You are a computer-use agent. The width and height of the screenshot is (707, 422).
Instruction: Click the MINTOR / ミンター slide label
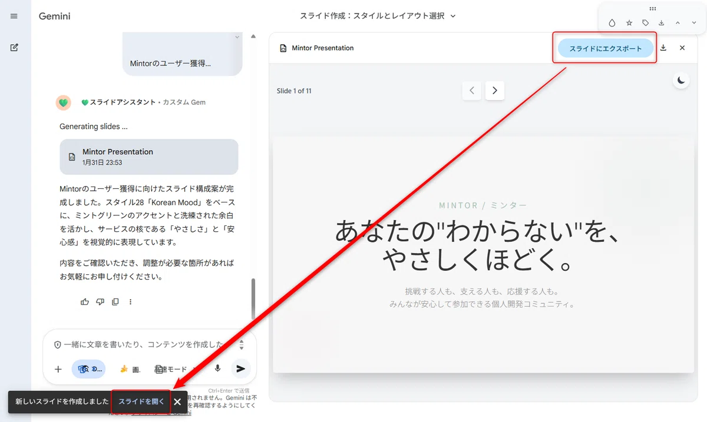483,205
